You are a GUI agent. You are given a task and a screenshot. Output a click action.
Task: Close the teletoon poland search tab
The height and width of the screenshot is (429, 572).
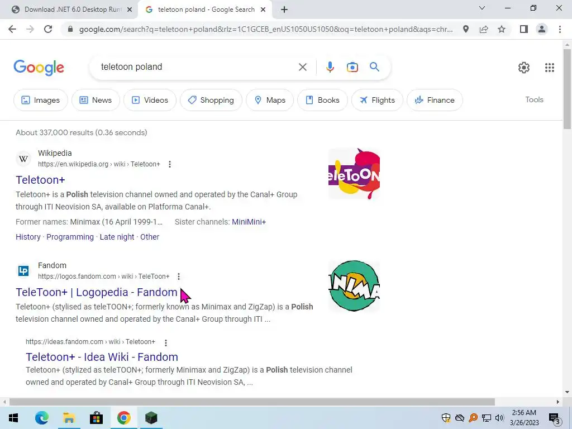click(x=263, y=10)
